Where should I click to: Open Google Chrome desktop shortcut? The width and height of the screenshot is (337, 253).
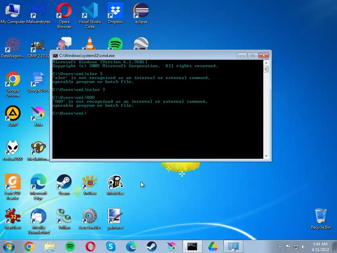pyautogui.click(x=13, y=84)
